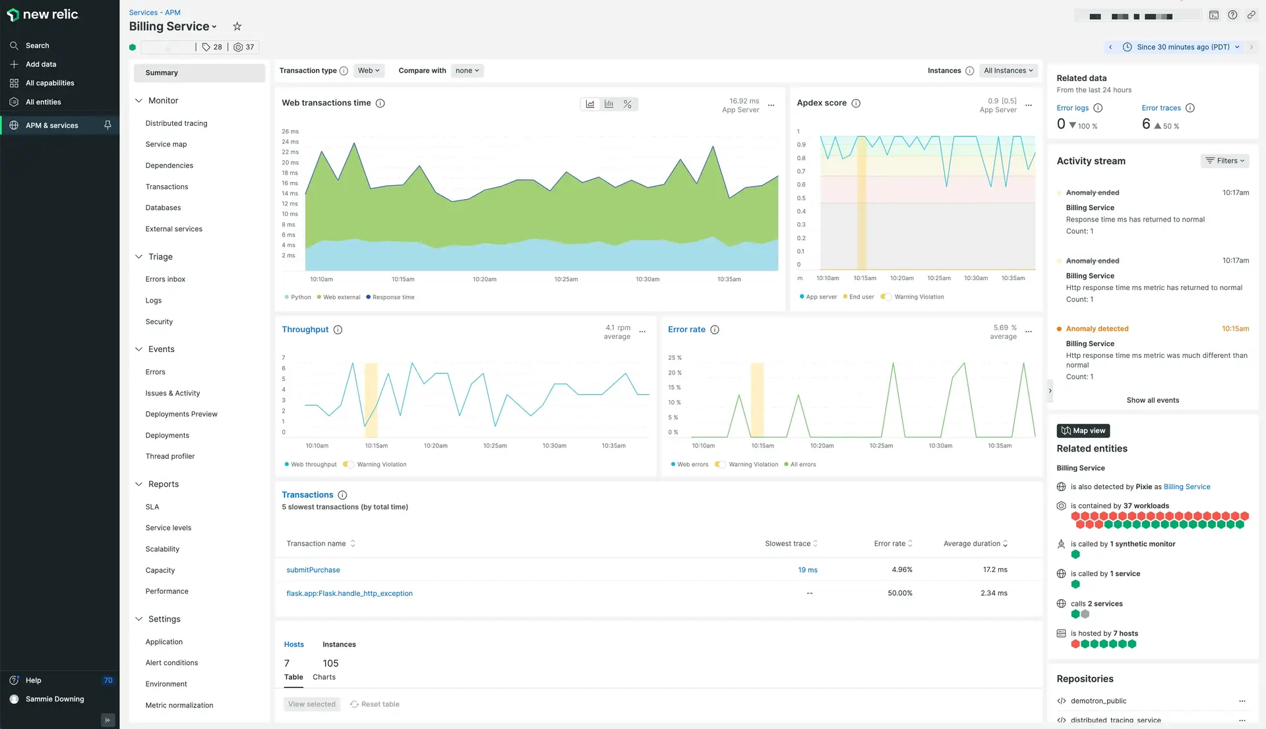Screen dimensions: 1266x729
Task: Open Web transactions time ellipsis menu
Action: tap(771, 105)
